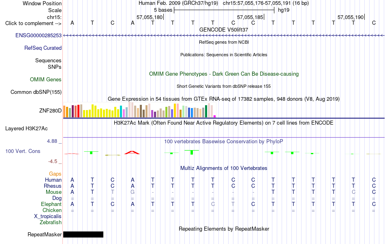Open the RefSeq Curated track label
Screen dimensions: 385x244
43,48
